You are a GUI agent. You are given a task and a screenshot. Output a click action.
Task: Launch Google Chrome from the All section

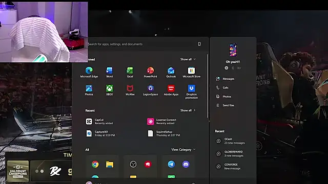[95, 165]
